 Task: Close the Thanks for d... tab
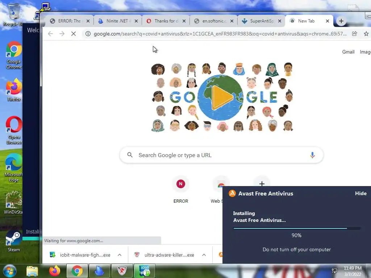[184, 21]
